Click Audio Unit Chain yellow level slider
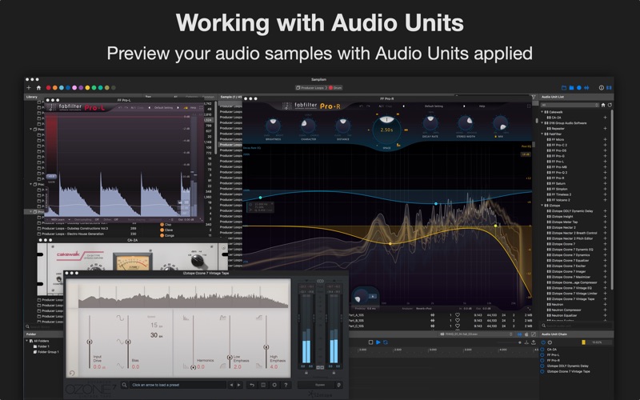640x400 pixels. [x=584, y=342]
